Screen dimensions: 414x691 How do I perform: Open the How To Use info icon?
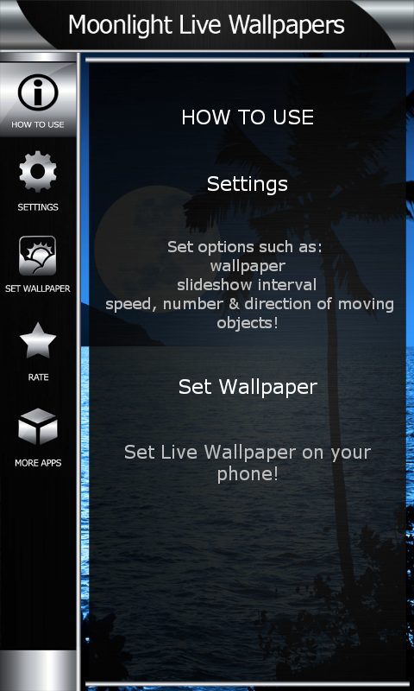tap(38, 92)
